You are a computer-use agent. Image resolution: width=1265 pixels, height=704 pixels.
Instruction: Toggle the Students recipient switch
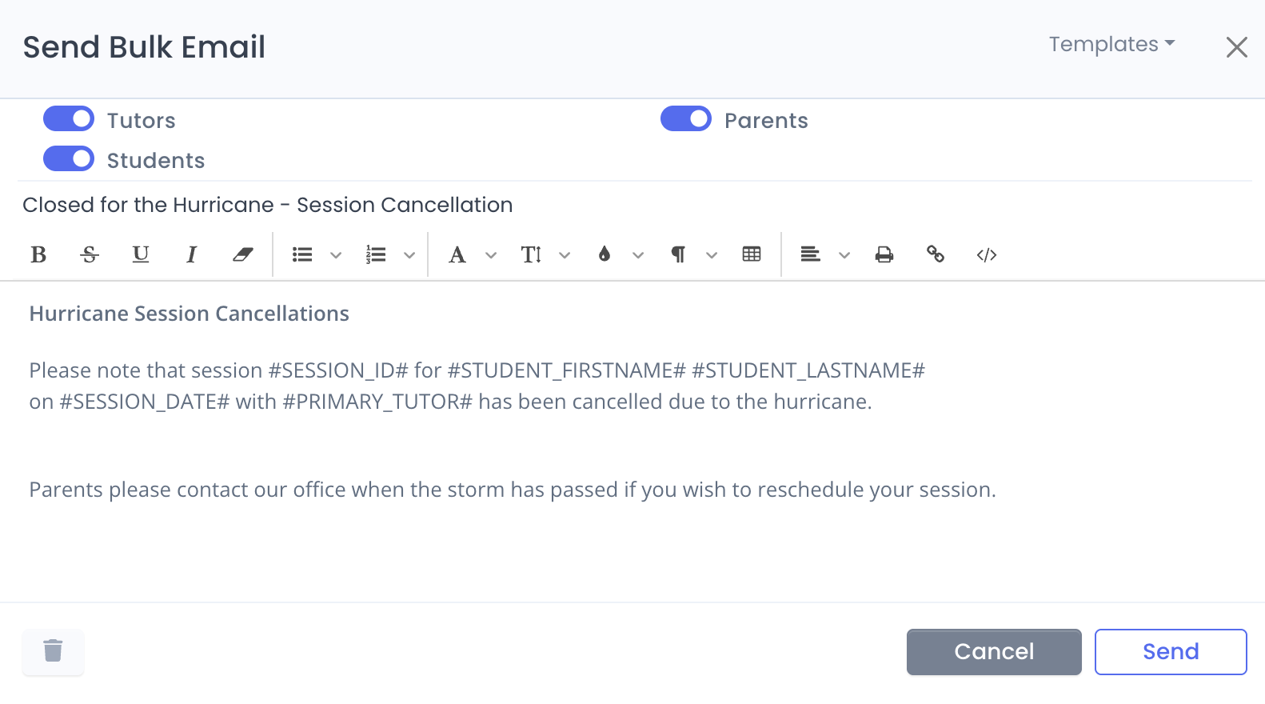click(69, 158)
